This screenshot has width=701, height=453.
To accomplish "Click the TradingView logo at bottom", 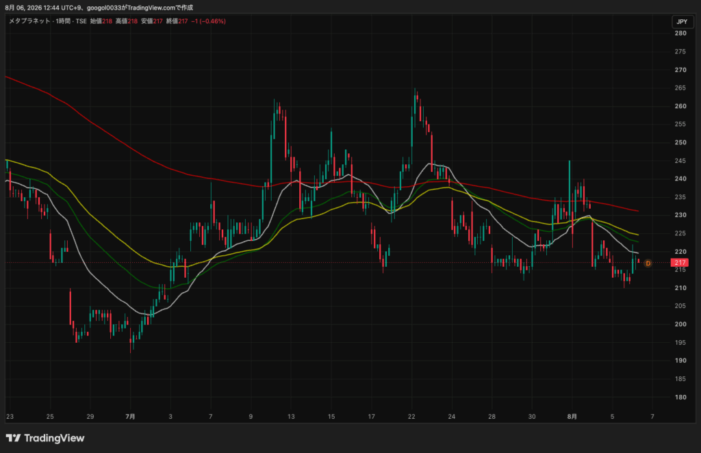I will [x=45, y=438].
